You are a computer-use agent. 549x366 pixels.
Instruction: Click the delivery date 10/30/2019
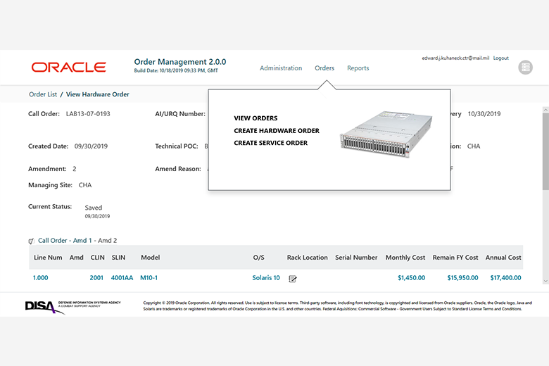pyautogui.click(x=484, y=114)
